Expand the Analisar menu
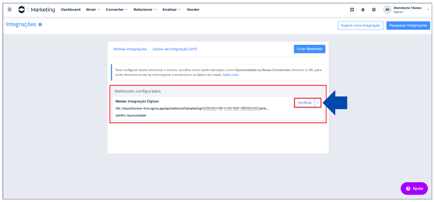The height and width of the screenshot is (202, 435). 171,10
